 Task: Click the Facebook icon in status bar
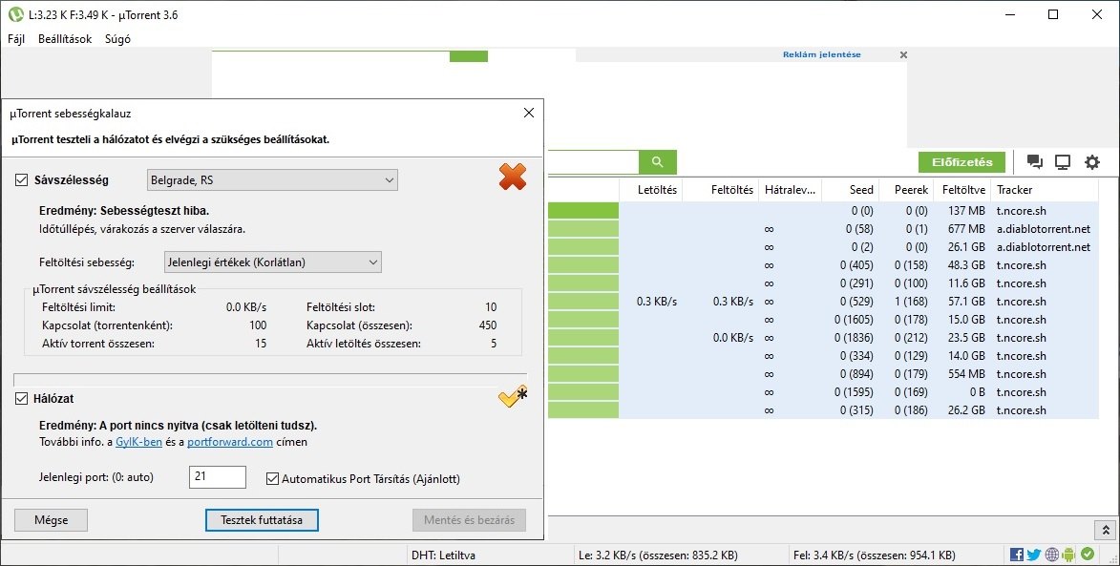click(x=1017, y=555)
